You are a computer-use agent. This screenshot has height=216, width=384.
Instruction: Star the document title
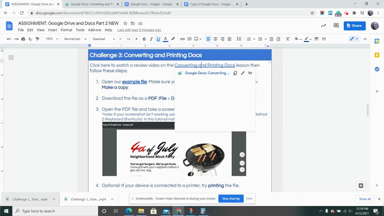[x=125, y=23]
